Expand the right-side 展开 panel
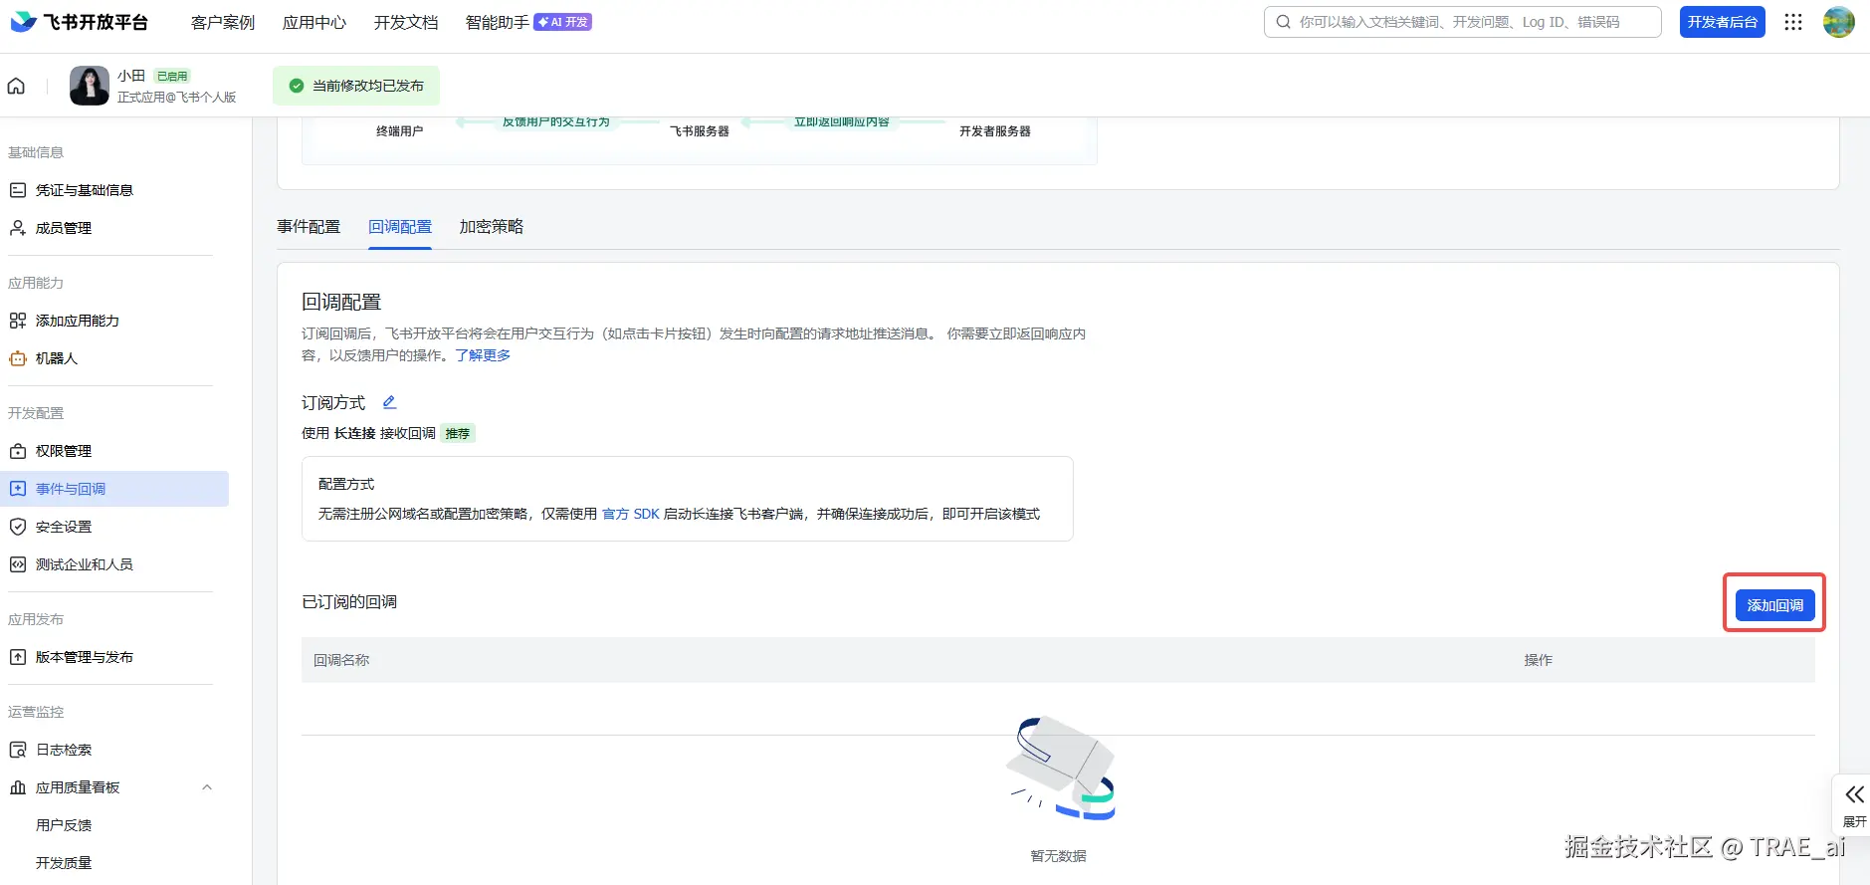 tap(1854, 805)
